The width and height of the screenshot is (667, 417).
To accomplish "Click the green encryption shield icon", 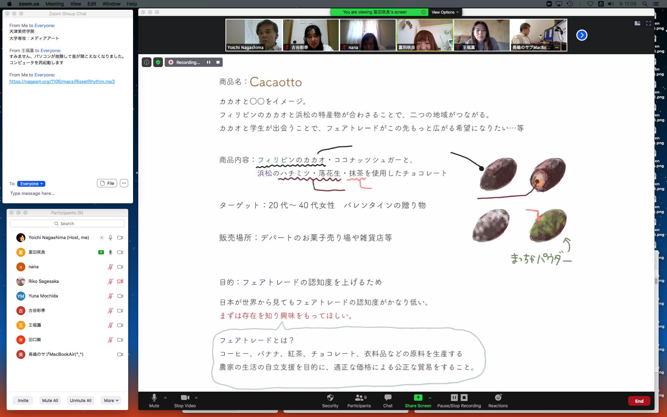I will pyautogui.click(x=158, y=62).
